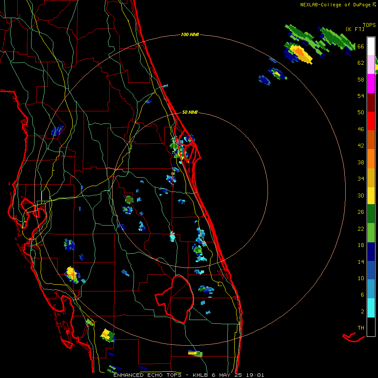The width and height of the screenshot is (378, 378).
Task: Select the bright red swatch on the color bar
Action: [x=371, y=121]
